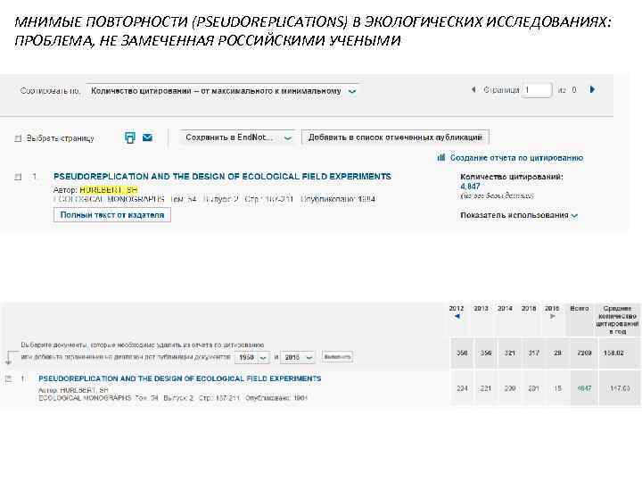This screenshot has height=482, width=642.
Task: Open the 4,847 citation count link
Action: pos(470,187)
